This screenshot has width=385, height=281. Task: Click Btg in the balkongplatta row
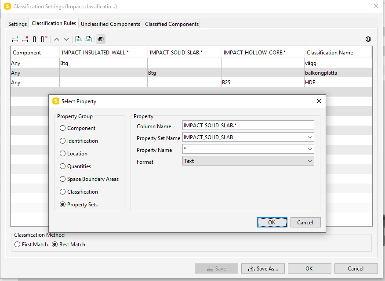click(x=184, y=73)
